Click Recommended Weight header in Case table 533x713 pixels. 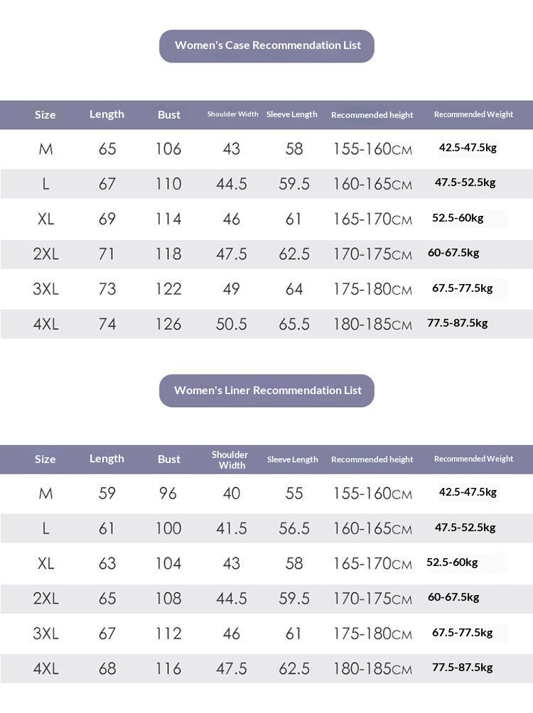point(473,114)
